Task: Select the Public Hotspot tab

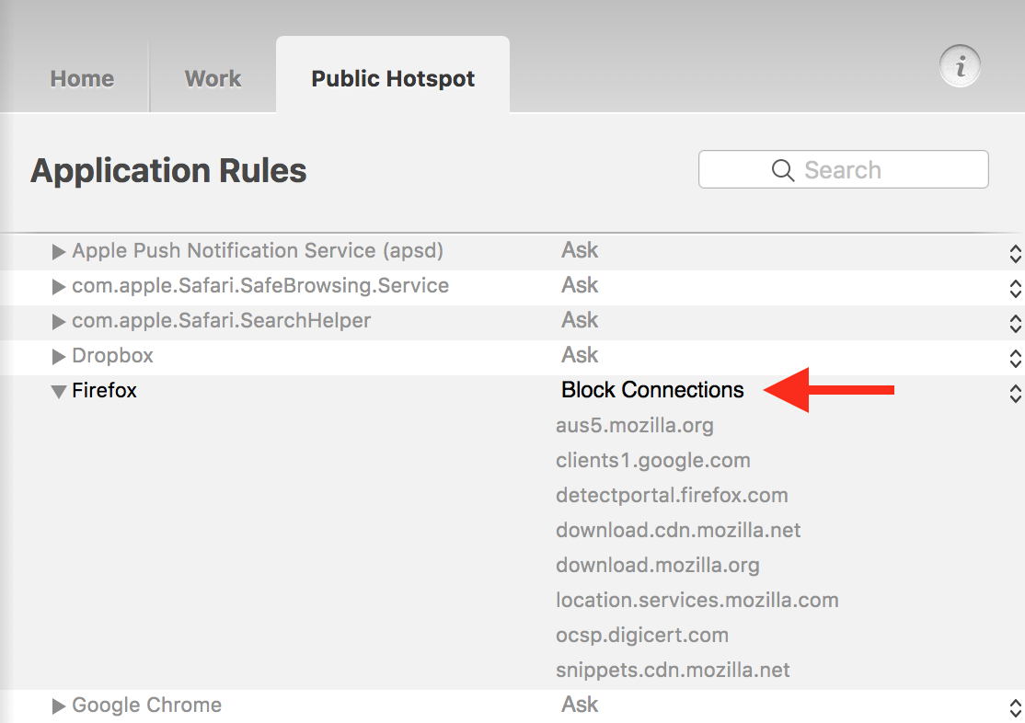Action: 393,75
